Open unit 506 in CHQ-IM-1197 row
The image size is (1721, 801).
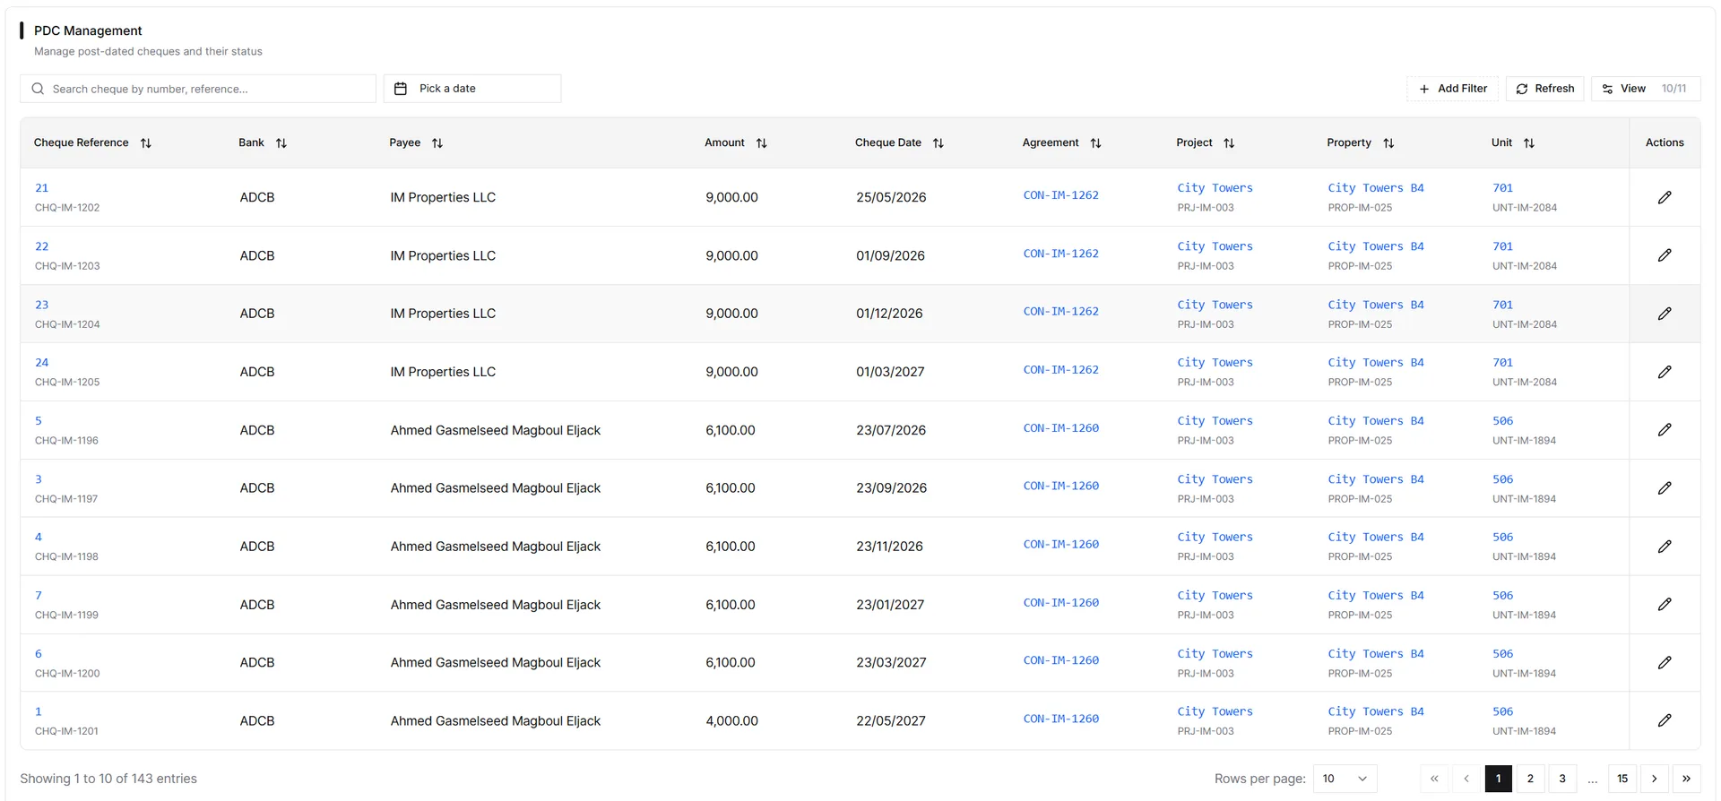click(1502, 479)
